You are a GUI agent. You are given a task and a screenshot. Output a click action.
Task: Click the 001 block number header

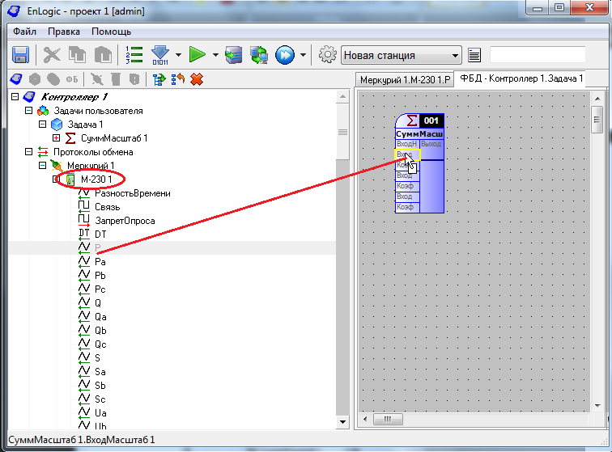[x=431, y=120]
